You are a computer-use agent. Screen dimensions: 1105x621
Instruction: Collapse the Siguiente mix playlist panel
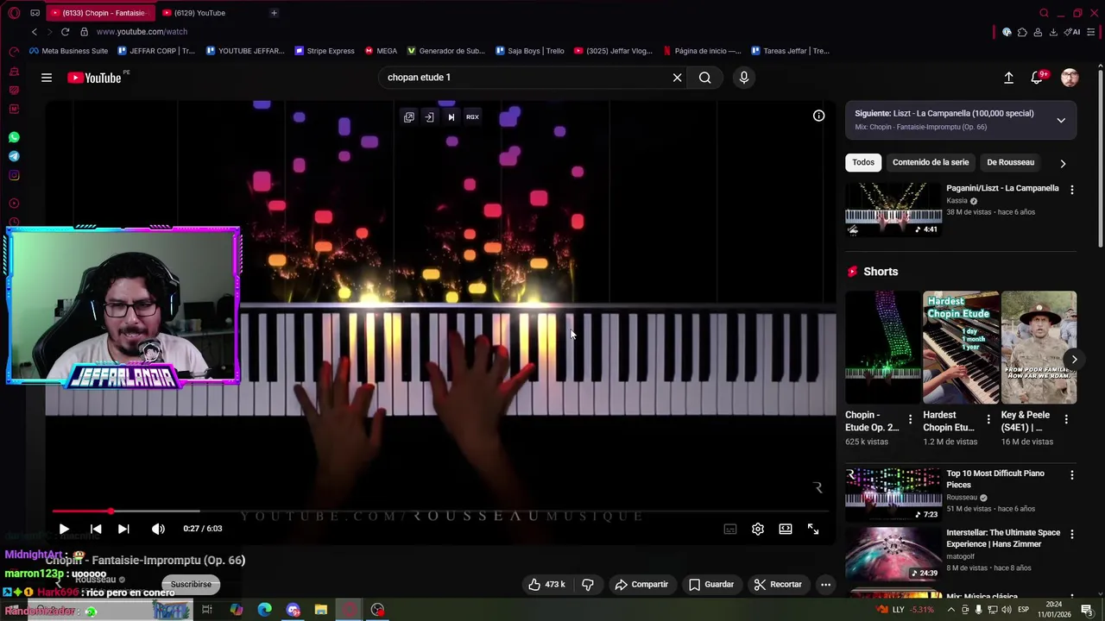tap(1061, 120)
